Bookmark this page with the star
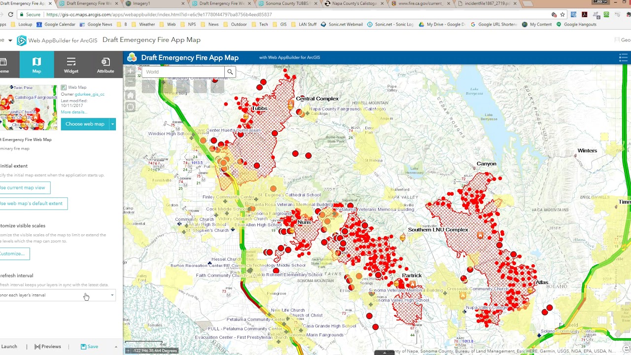 tap(562, 15)
